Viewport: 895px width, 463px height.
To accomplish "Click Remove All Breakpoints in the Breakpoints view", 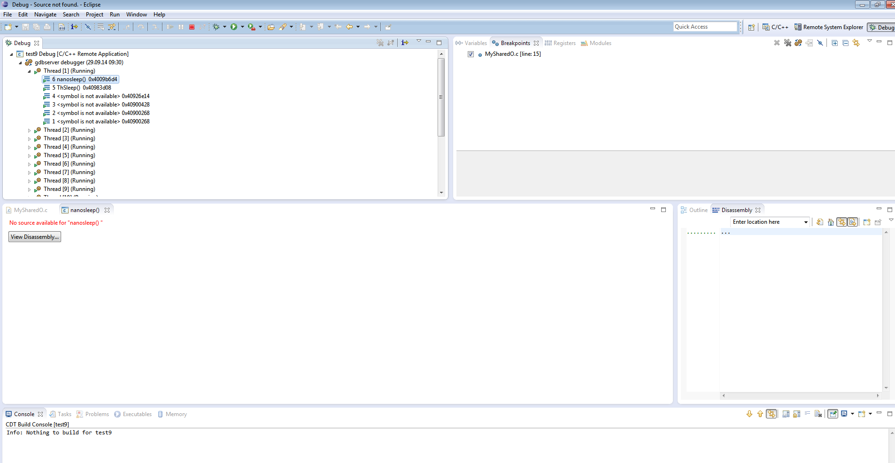I will tap(787, 43).
